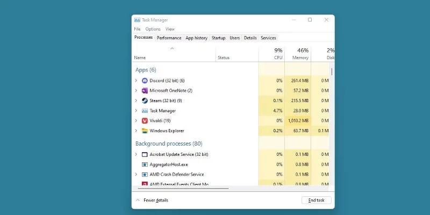
Task: Maximize the Task Manager window
Action: (310, 20)
